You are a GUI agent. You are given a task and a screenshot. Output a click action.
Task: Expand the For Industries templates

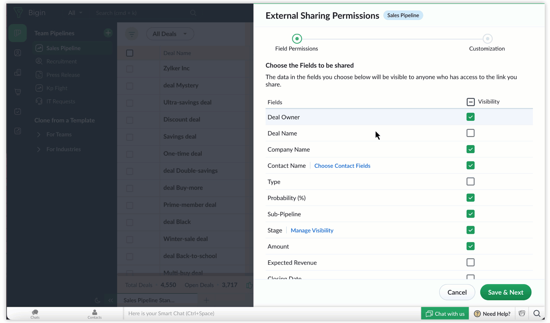pos(39,149)
